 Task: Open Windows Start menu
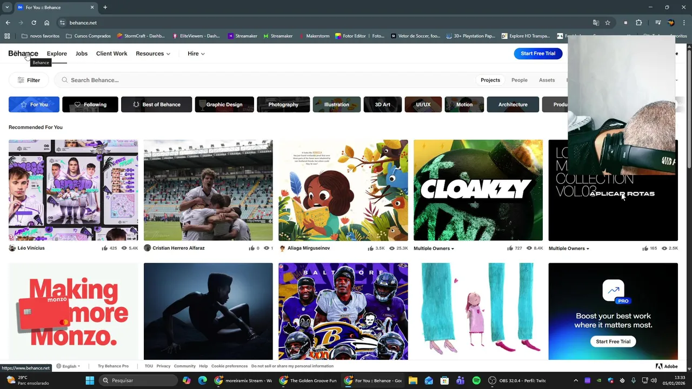click(90, 380)
